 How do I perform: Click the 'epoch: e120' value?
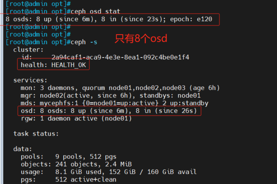191,19
